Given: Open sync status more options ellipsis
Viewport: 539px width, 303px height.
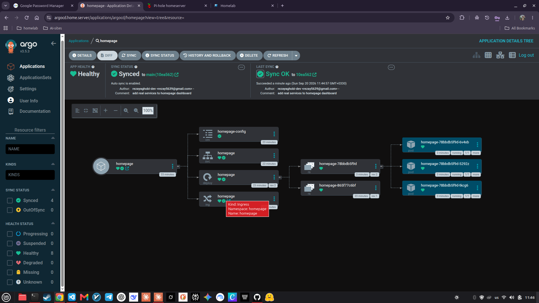Looking at the screenshot, I should pyautogui.click(x=241, y=67).
